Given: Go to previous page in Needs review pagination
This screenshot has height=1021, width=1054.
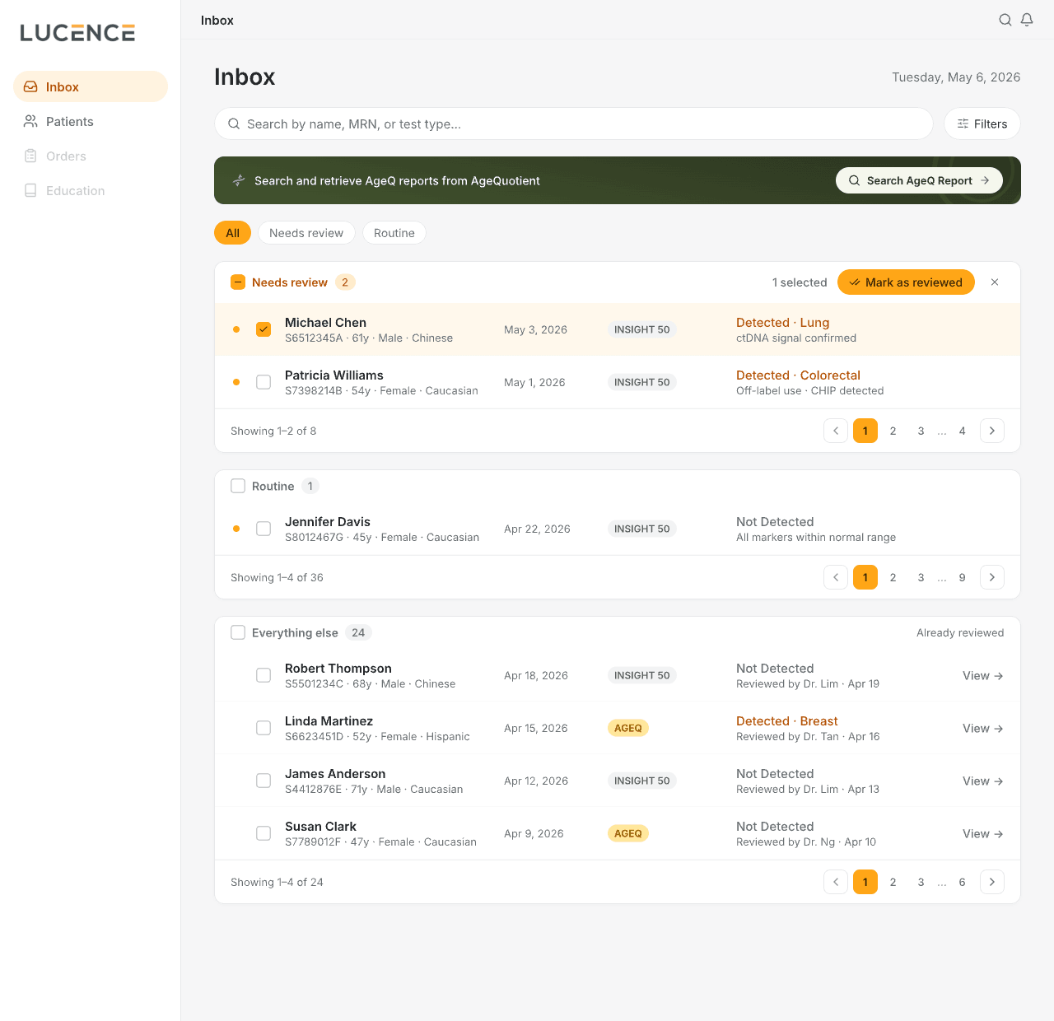Looking at the screenshot, I should [x=836, y=431].
